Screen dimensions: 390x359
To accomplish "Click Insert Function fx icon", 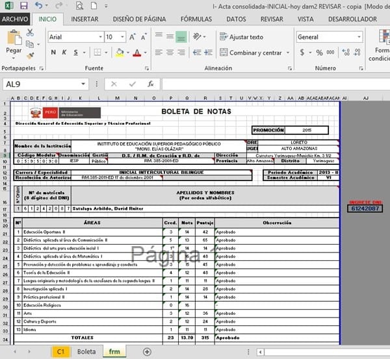I will coord(151,84).
